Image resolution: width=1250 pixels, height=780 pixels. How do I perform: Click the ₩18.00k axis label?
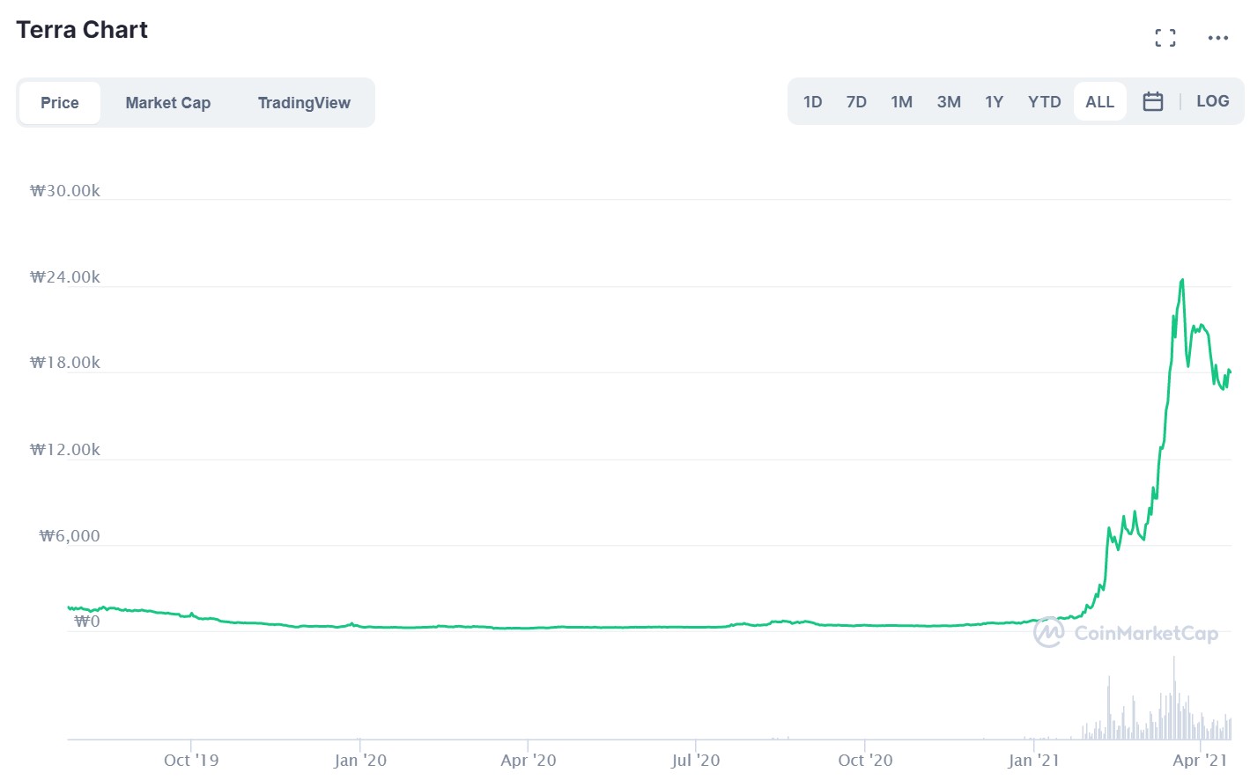pyautogui.click(x=65, y=363)
